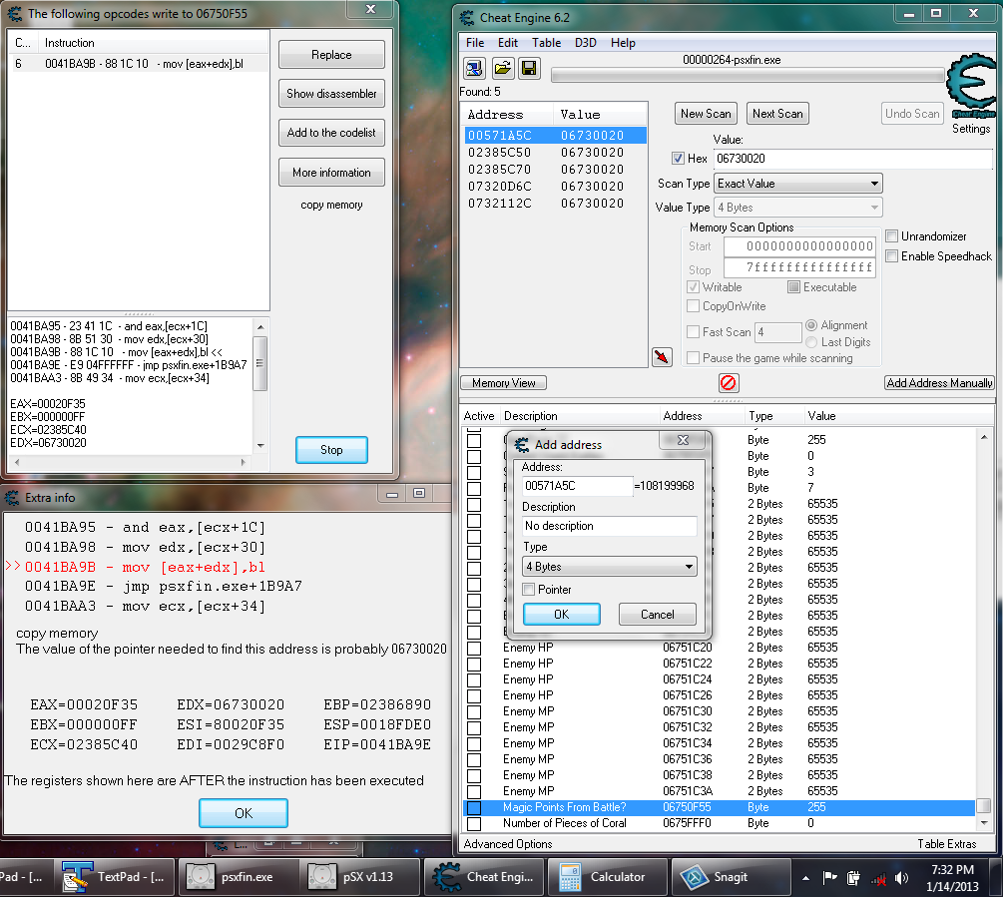
Task: Click the volume speaker tray icon
Action: pyautogui.click(x=902, y=878)
